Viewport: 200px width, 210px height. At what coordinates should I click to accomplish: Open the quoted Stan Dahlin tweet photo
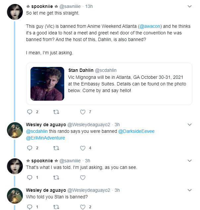point(47,84)
